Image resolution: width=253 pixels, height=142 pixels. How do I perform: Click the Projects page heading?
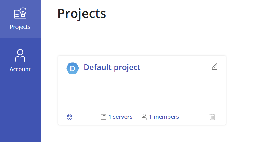pos(82,14)
